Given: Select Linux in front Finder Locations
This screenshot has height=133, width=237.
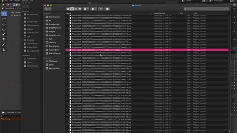Looking at the screenshot, I should pos(51,65).
